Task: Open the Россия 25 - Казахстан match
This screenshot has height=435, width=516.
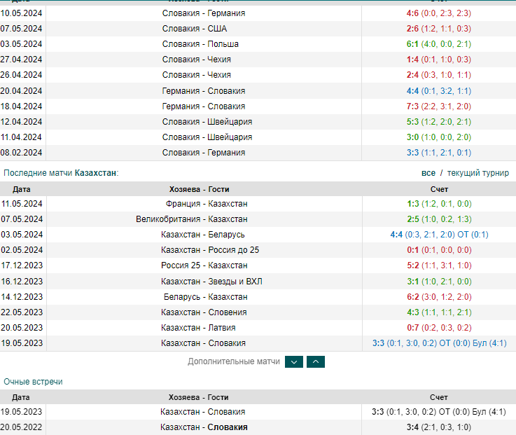Action: tap(204, 265)
